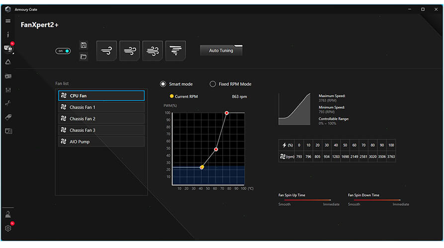Select Chassis Fan 2 in fan list

101,119
